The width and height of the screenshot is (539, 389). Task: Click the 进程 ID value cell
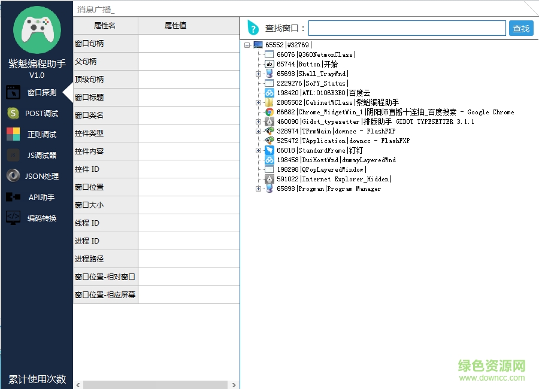(189, 241)
